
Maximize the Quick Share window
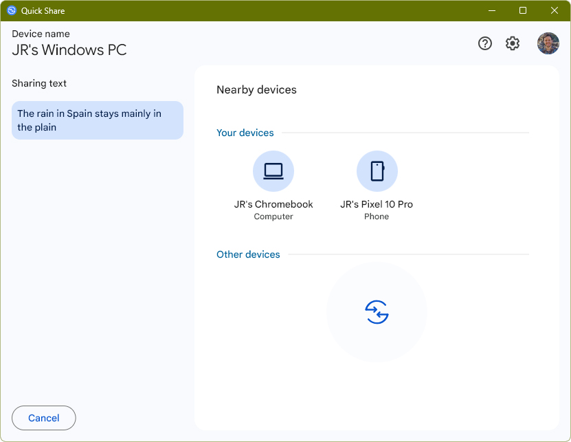[523, 10]
